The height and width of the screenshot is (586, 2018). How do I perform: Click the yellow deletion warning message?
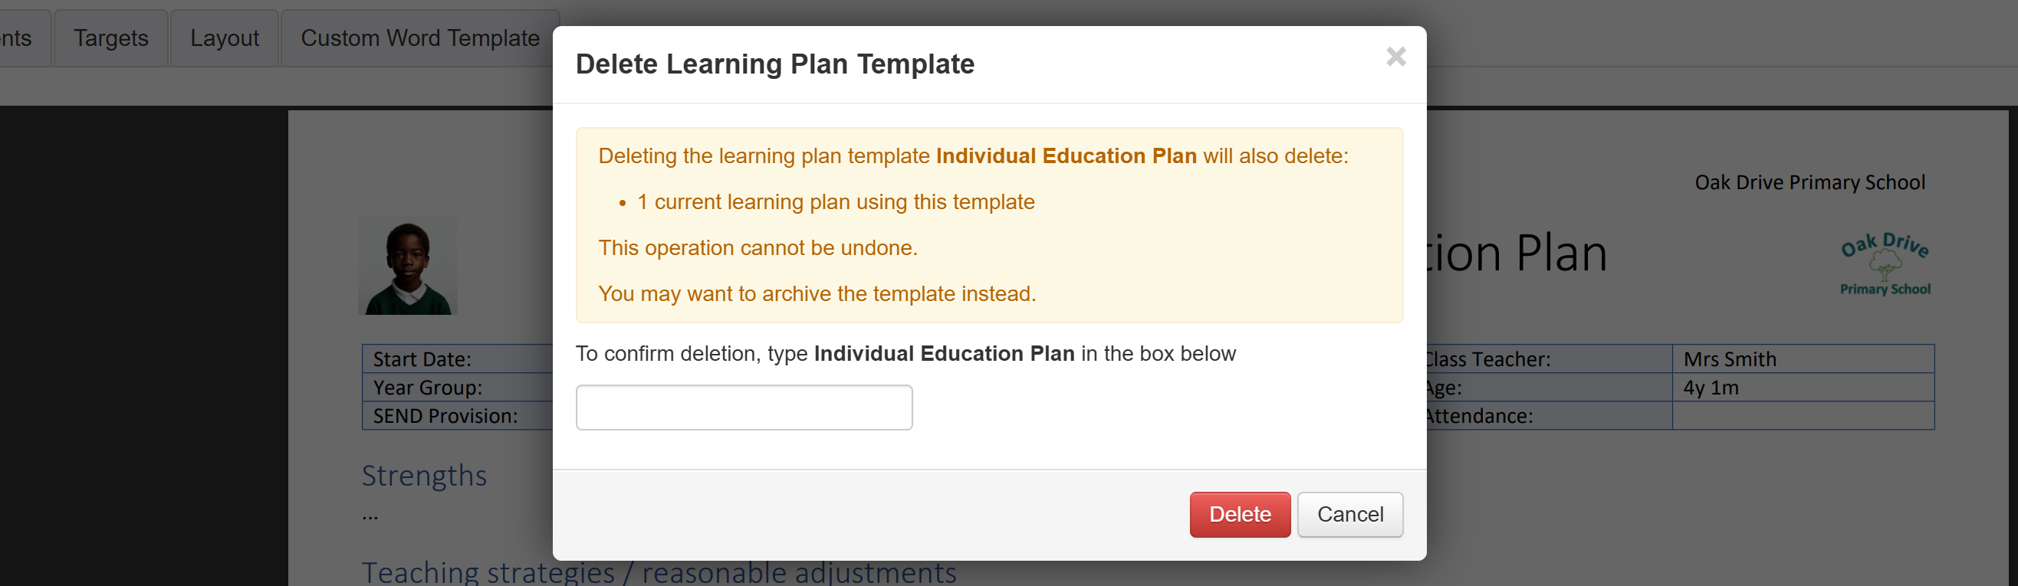pos(988,225)
